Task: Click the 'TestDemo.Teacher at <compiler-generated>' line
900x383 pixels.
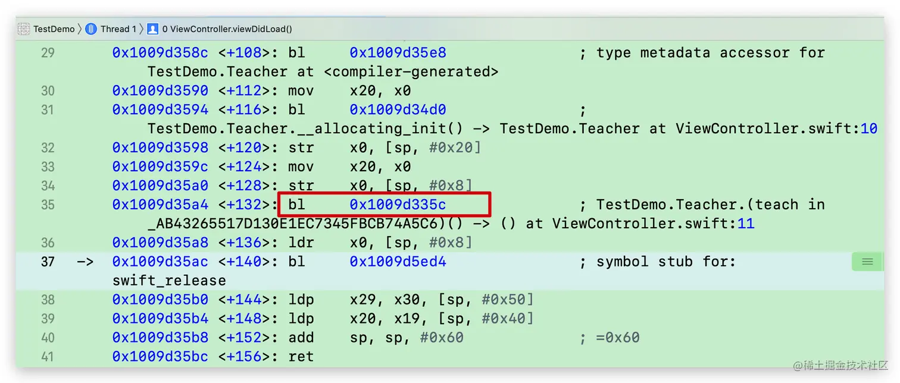Action: pos(323,71)
